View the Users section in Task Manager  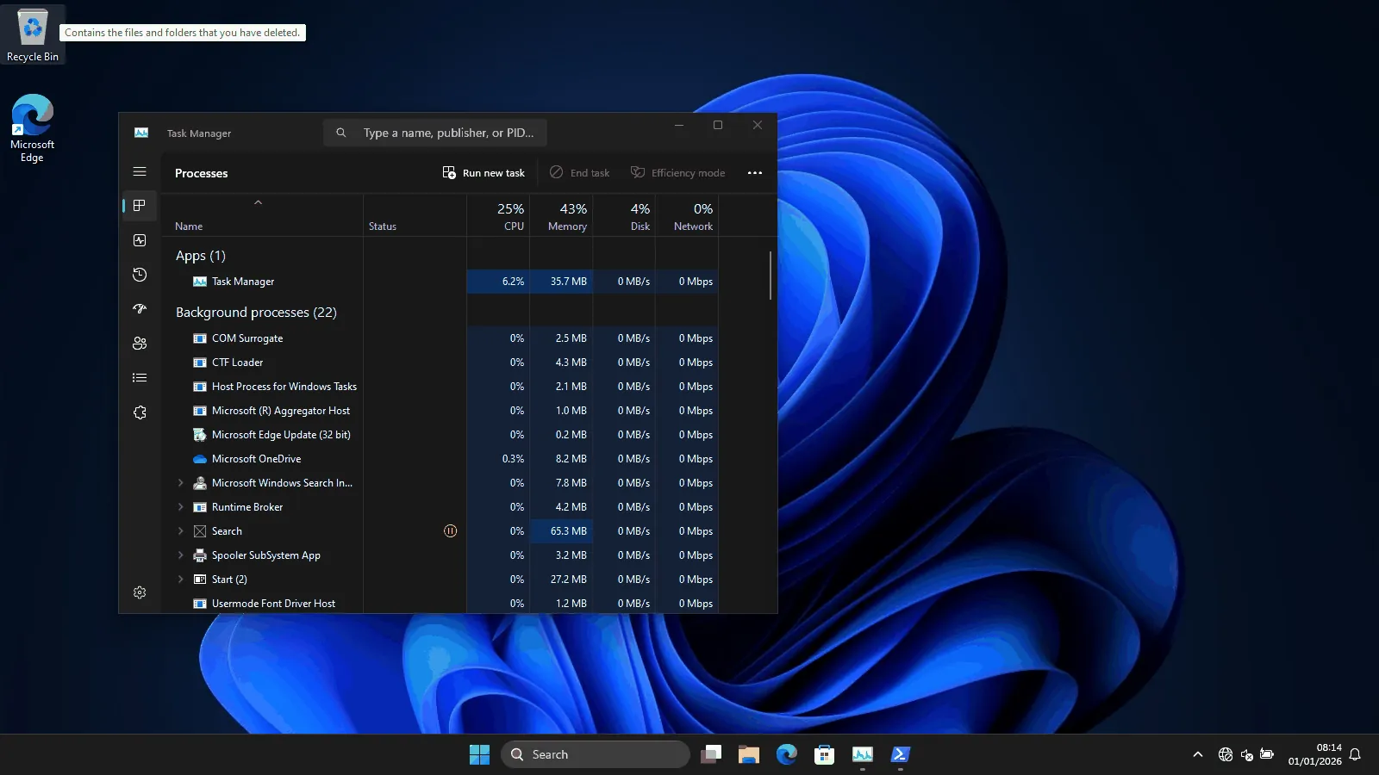140,343
